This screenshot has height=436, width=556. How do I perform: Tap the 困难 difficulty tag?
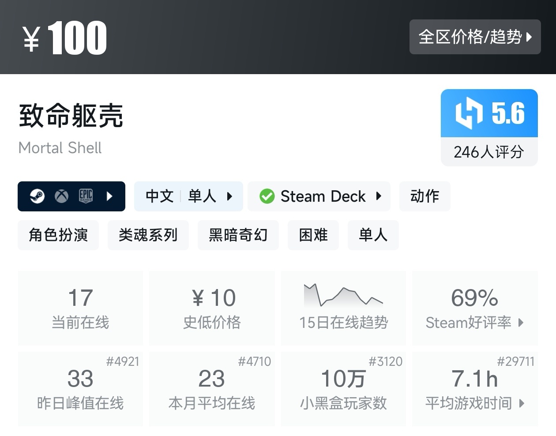point(313,235)
